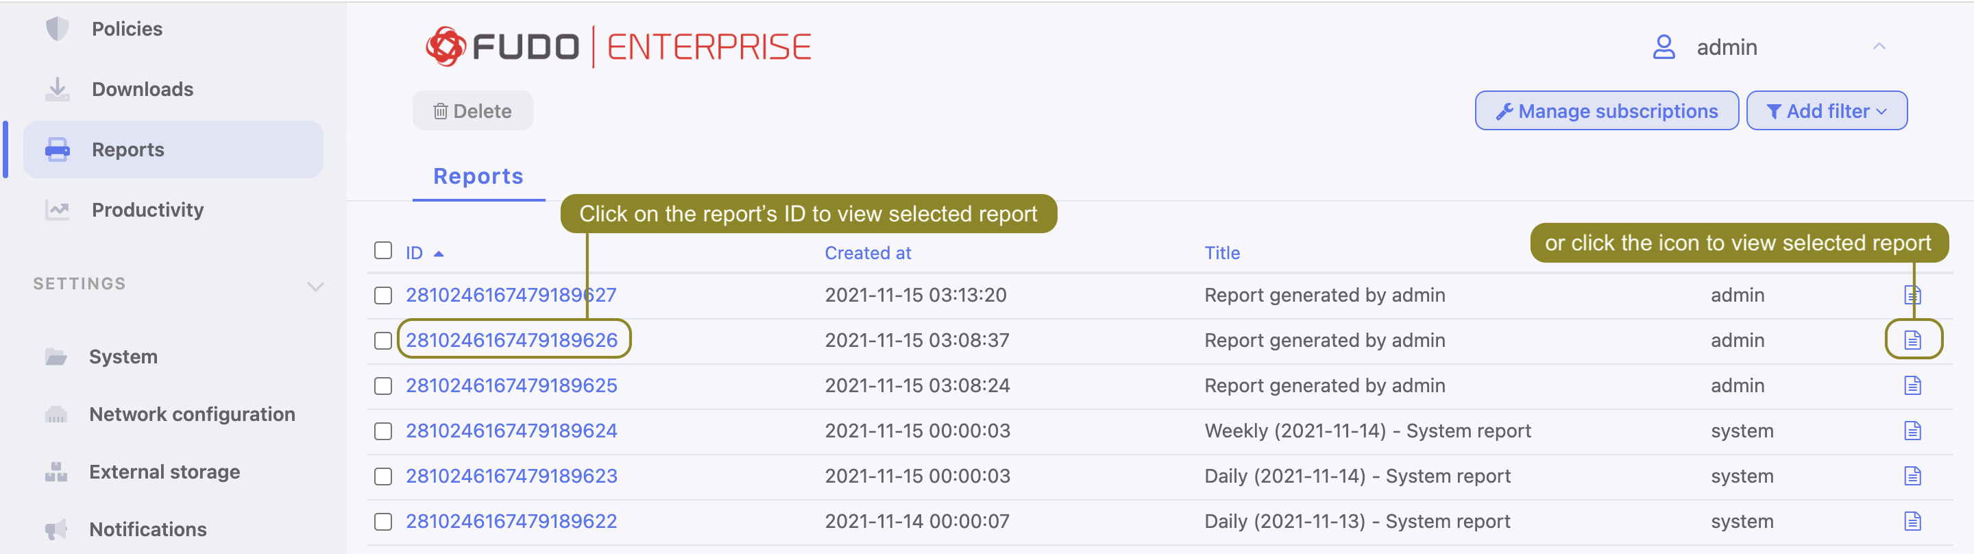Click view icon for report ending 189625
The width and height of the screenshot is (1974, 554).
1912,385
